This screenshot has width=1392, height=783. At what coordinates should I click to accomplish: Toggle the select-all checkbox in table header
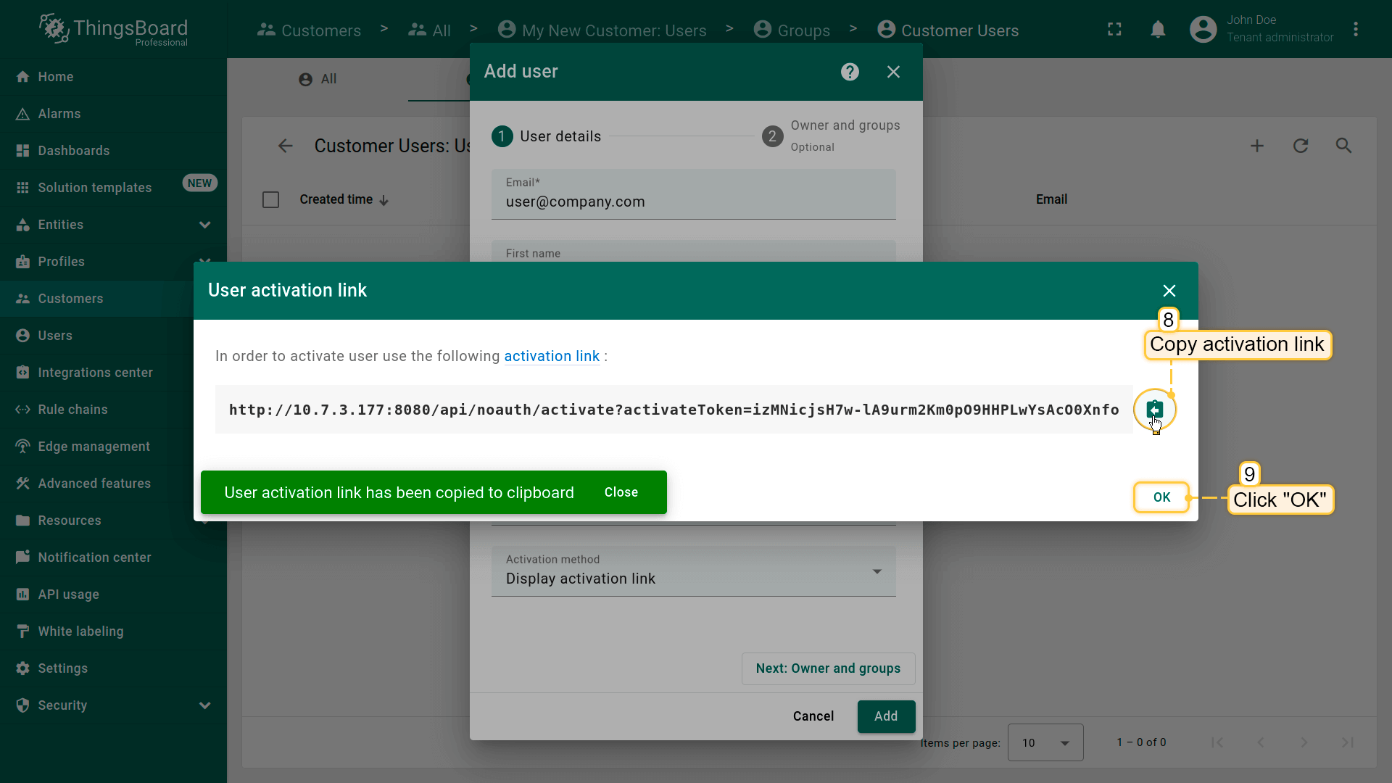(x=270, y=199)
